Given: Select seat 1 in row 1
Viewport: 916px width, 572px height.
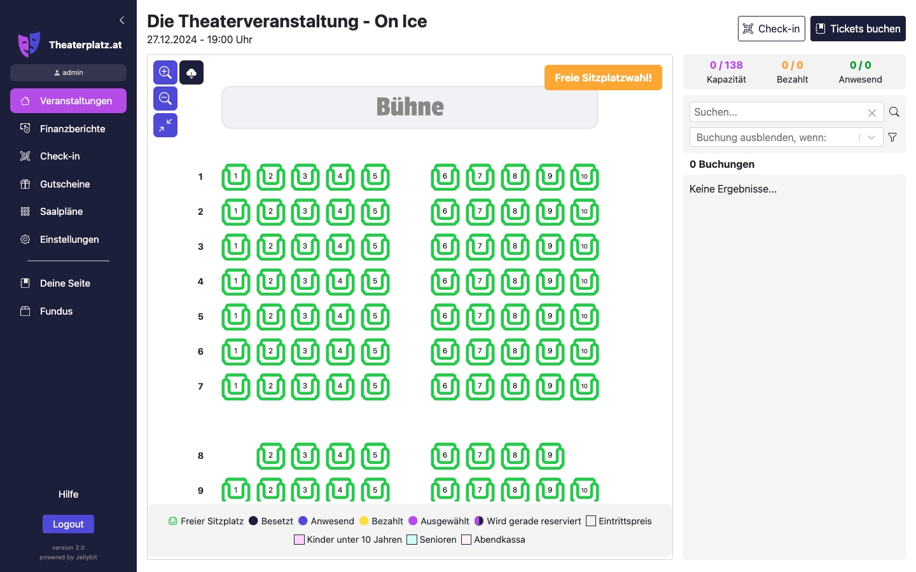Looking at the screenshot, I should coord(235,177).
